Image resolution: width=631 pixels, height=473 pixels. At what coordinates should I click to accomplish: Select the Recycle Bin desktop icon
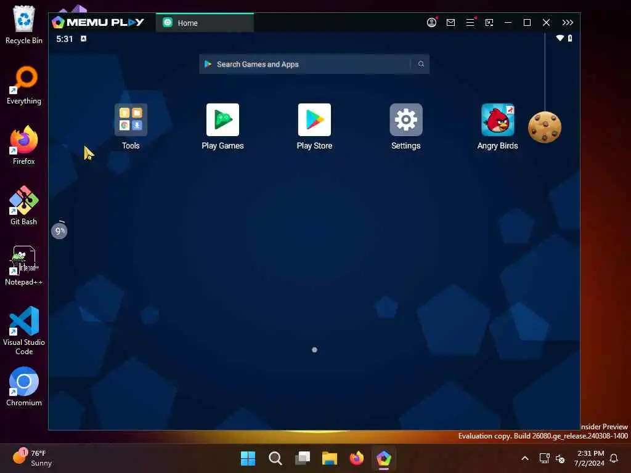[x=24, y=25]
